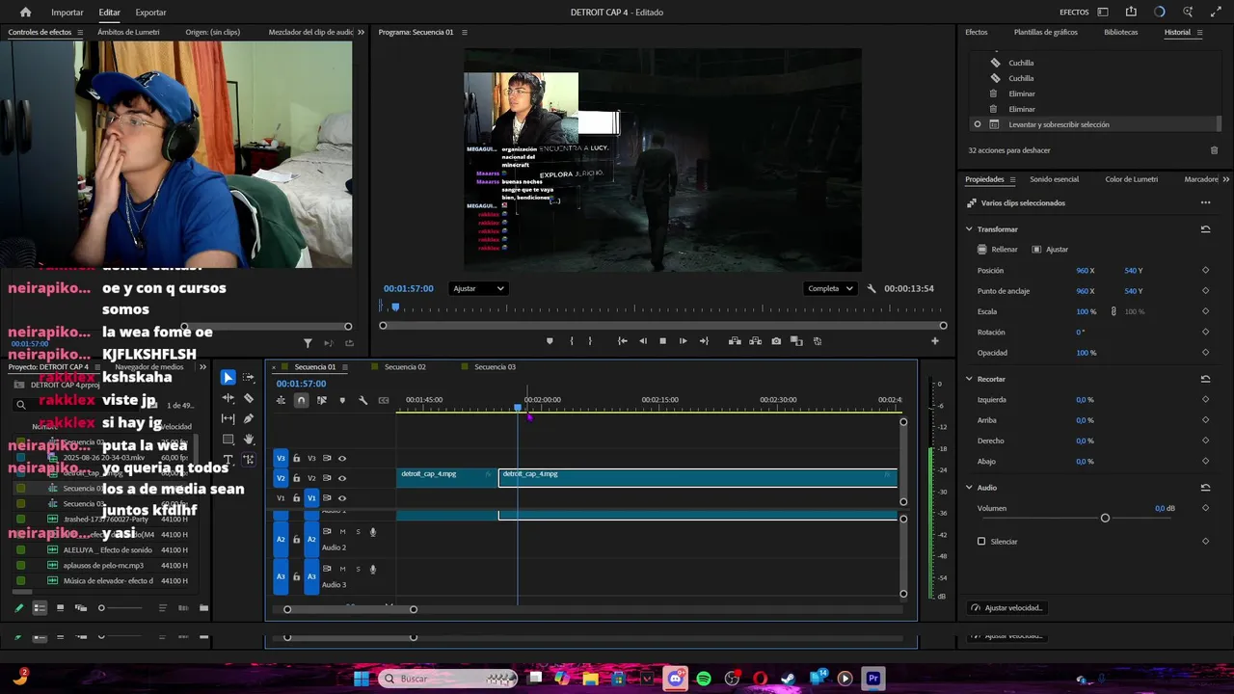Select the Razor tool in toolbar
1234x694 pixels.
click(x=249, y=398)
